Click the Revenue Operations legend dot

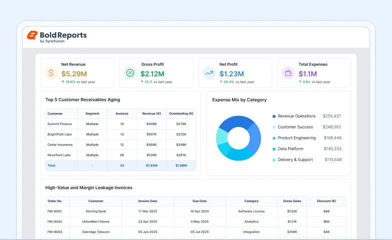click(x=274, y=116)
